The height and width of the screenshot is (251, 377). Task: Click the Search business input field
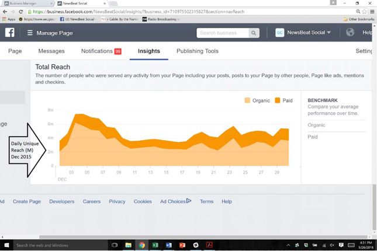point(222,33)
